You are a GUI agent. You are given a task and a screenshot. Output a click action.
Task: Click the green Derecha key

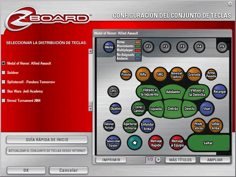[189, 109]
